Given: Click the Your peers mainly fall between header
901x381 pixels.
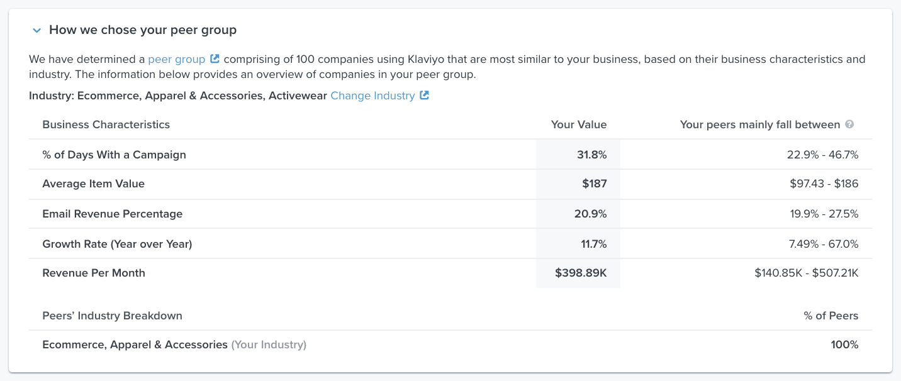Looking at the screenshot, I should [x=759, y=124].
